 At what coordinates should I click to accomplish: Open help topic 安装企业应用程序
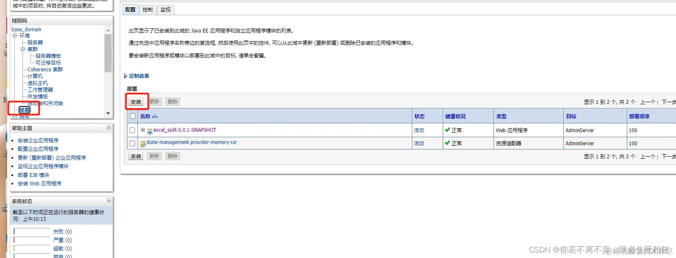click(x=38, y=141)
